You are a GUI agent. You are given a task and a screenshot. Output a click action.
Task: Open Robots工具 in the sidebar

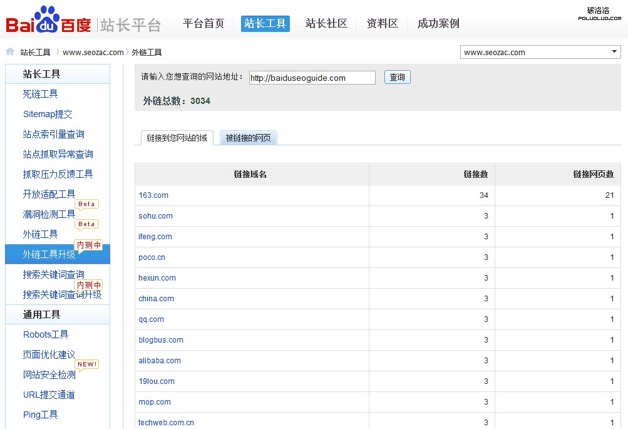pyautogui.click(x=46, y=334)
